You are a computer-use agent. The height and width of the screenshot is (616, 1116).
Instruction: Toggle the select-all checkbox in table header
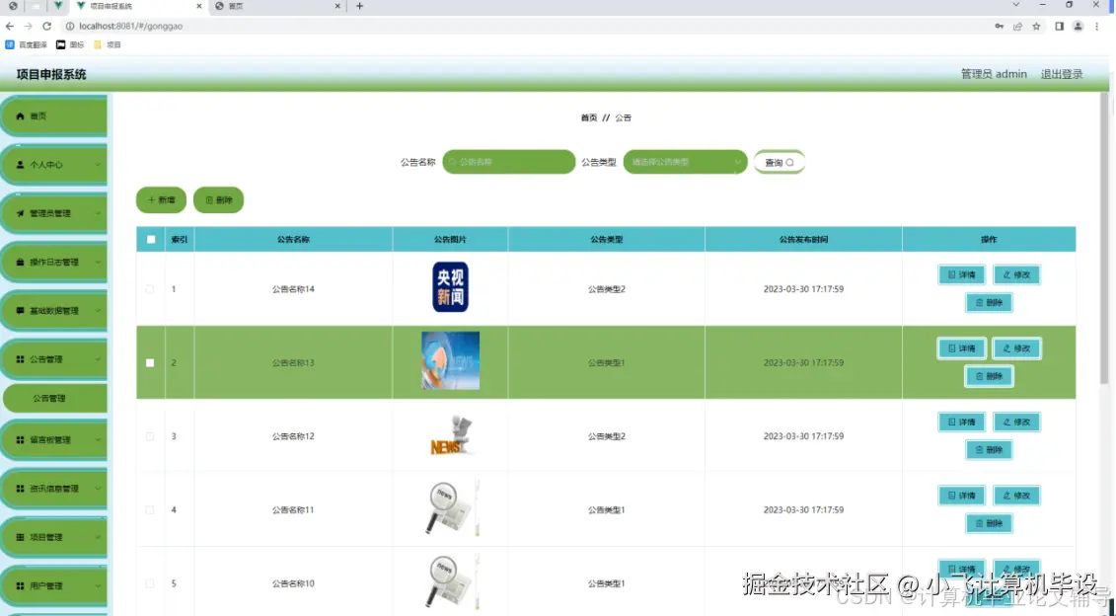[x=150, y=239]
